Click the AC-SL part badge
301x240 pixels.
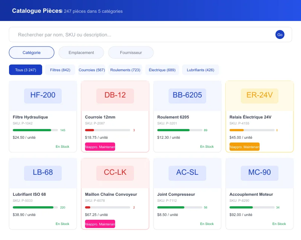tap(187, 172)
